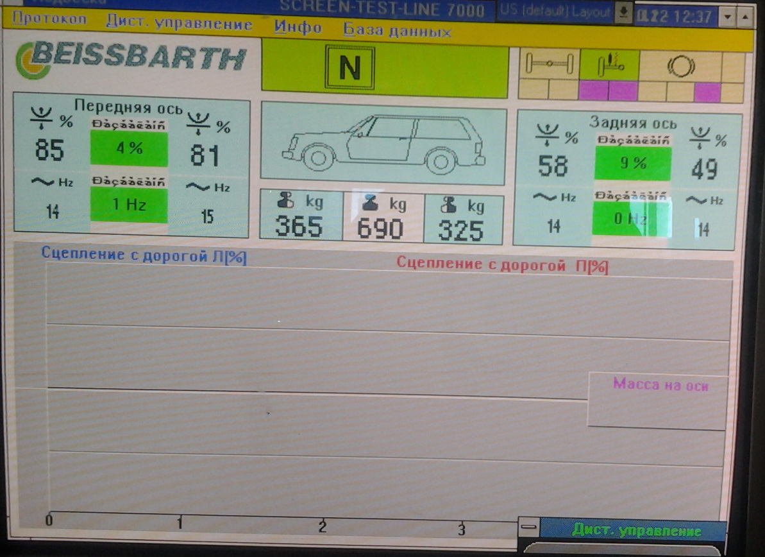Screen dimensions: 765x557
Task: Click the front axle weight 365 kg icon
Action: [x=284, y=203]
